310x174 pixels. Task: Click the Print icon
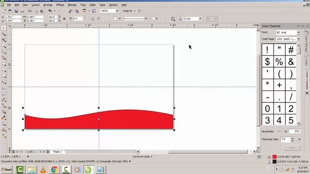point(22,11)
